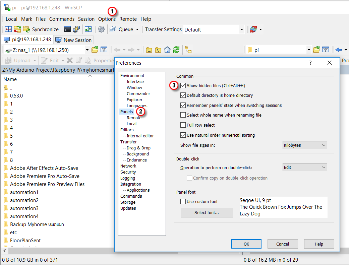Open remote directory folder icon beside pi dropdown
Screen dimensions: 349x265
316,50
